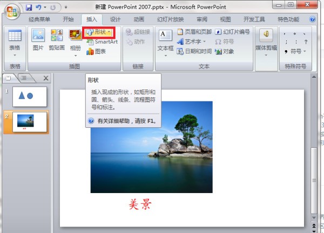324x233 pixels.
Task: Insert Clip Art (剪贴画)
Action: tap(56, 40)
